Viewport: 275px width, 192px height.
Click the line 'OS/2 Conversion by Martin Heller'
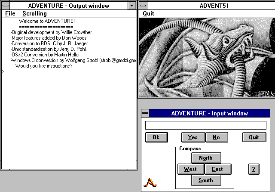[45, 55]
